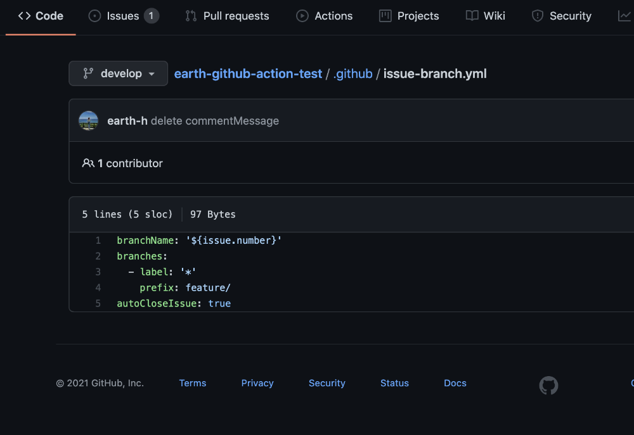Click the Issues count badge
Image resolution: width=634 pixels, height=435 pixels.
pyautogui.click(x=152, y=16)
